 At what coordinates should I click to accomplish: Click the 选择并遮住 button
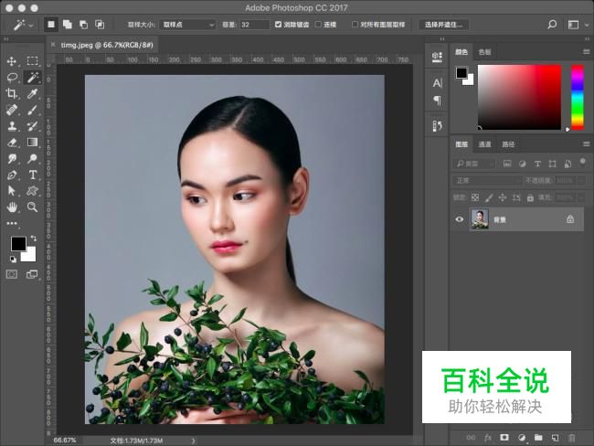(444, 25)
